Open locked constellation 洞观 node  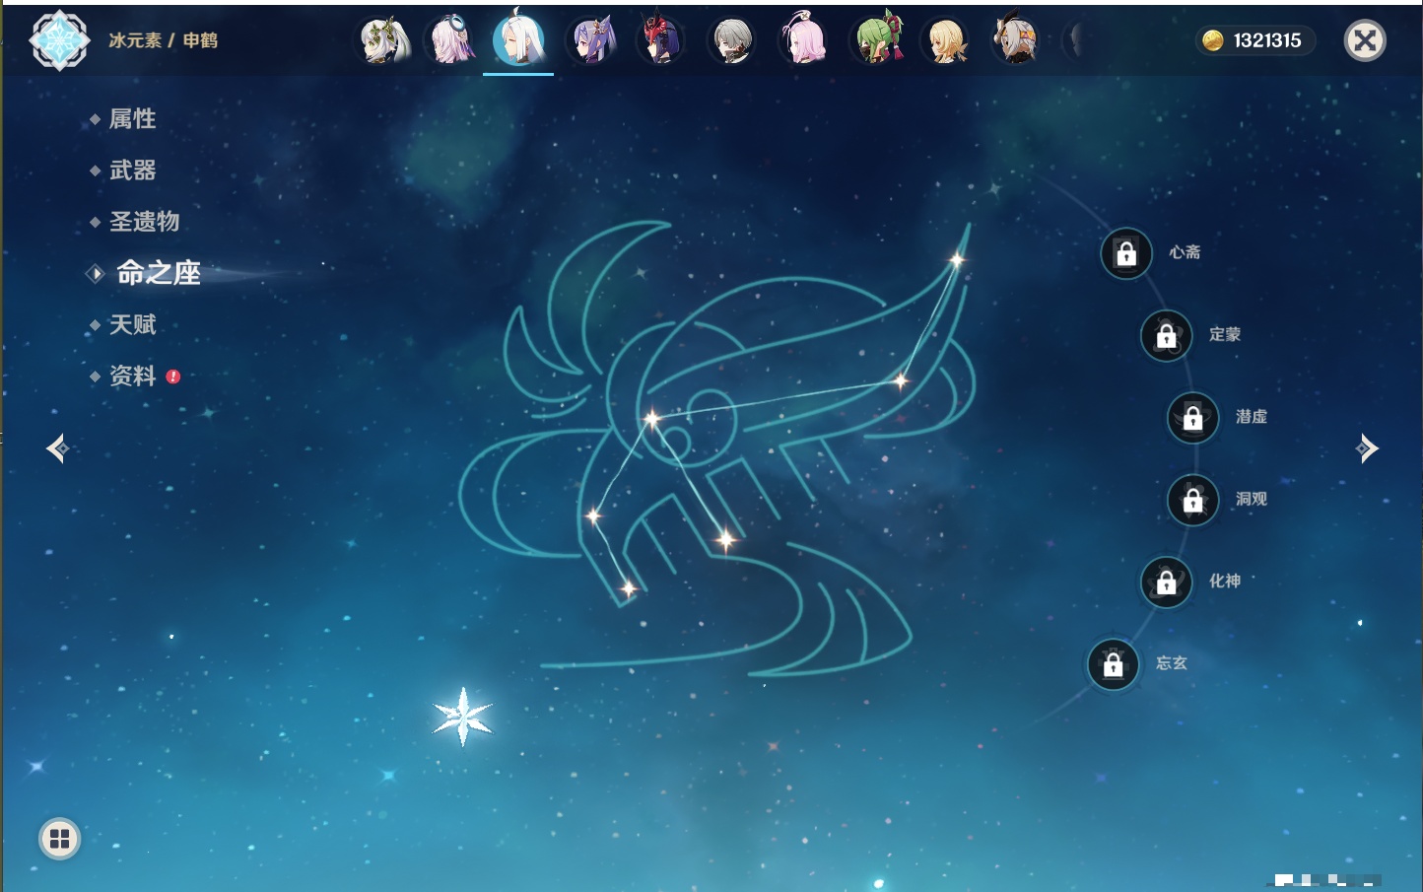1192,501
